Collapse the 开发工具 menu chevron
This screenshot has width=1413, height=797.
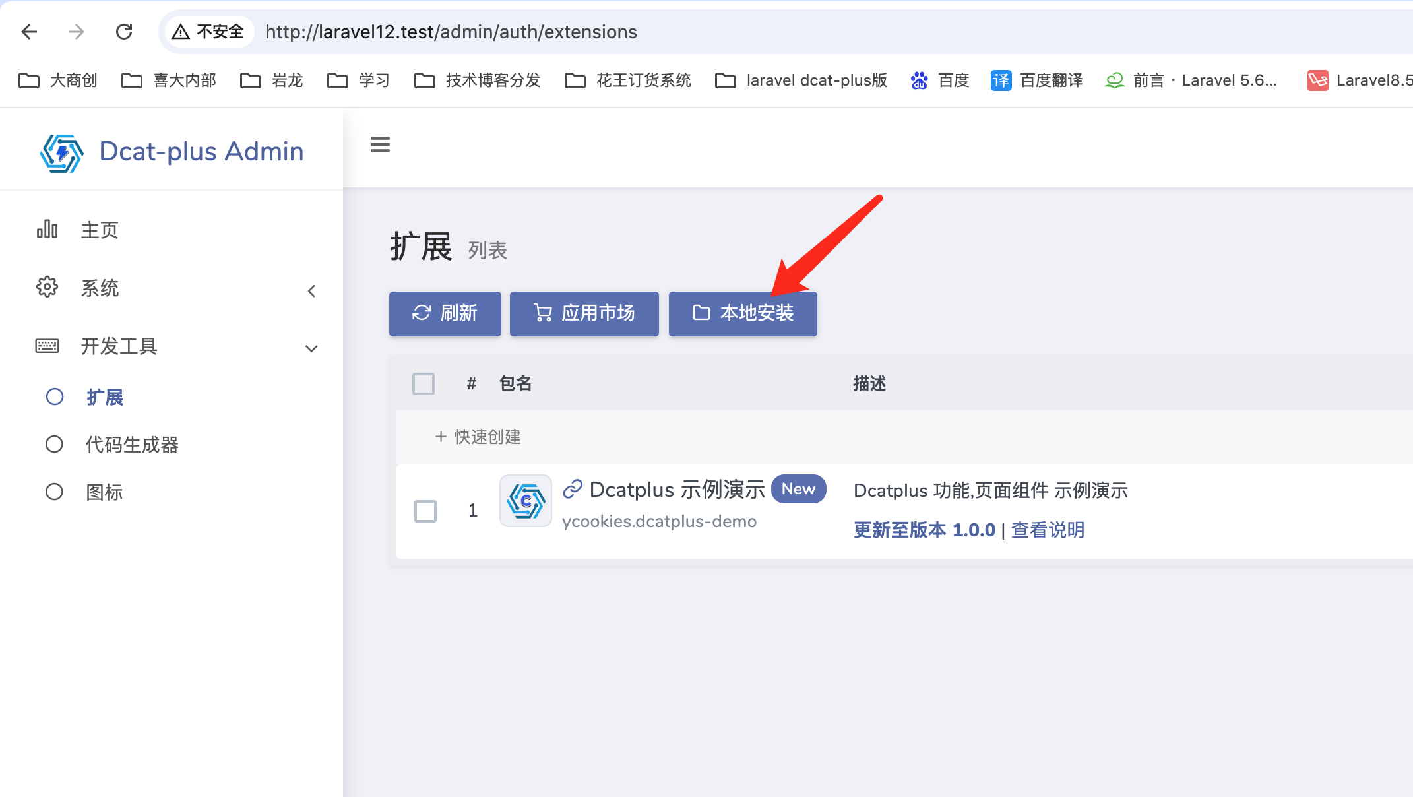311,348
